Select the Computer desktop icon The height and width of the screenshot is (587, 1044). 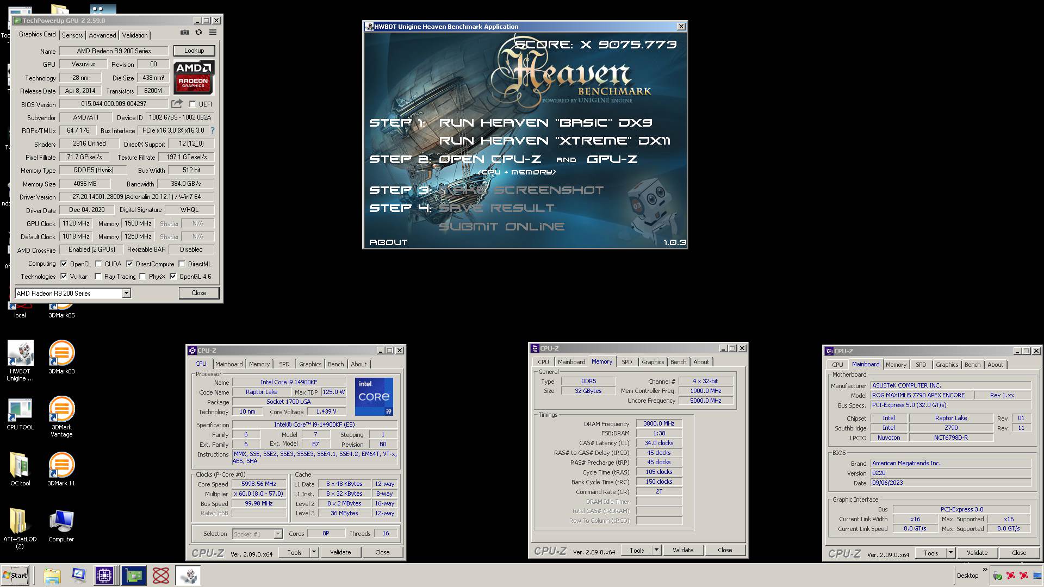[61, 526]
